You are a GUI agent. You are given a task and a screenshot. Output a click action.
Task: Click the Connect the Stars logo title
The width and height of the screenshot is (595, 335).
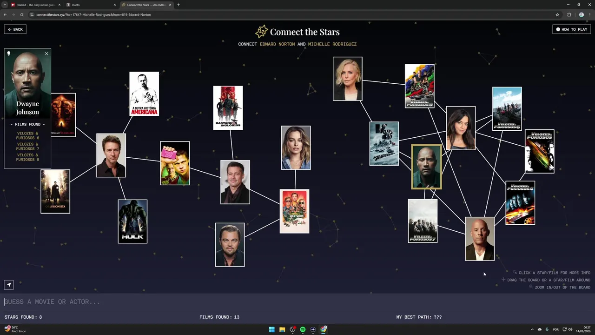(x=297, y=32)
